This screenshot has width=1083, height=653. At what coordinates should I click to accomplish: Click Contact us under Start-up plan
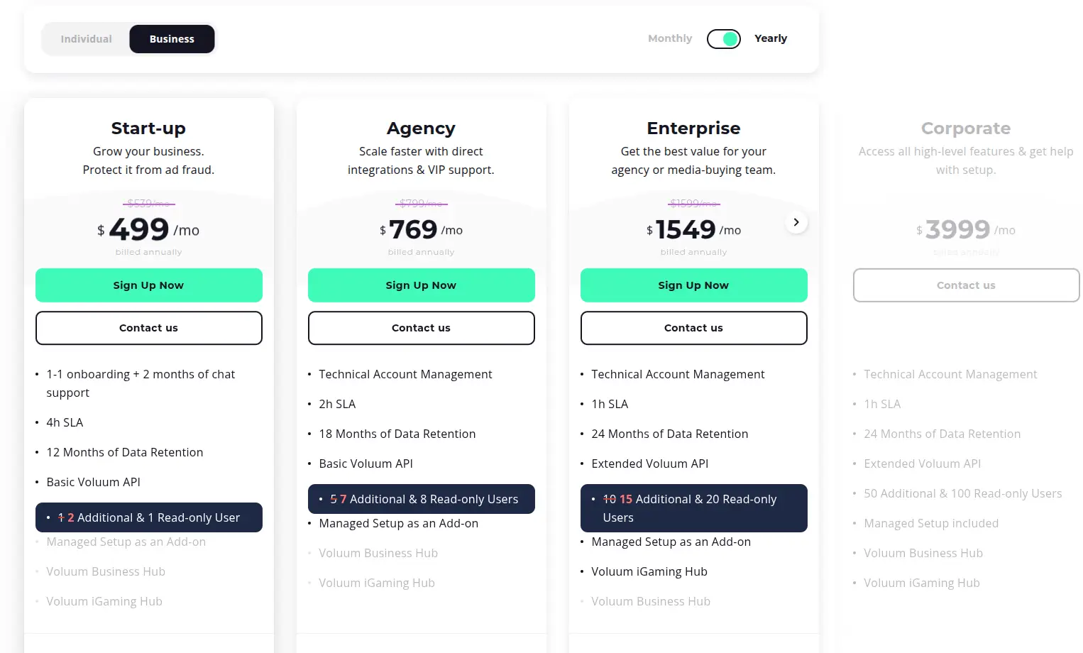pyautogui.click(x=148, y=328)
